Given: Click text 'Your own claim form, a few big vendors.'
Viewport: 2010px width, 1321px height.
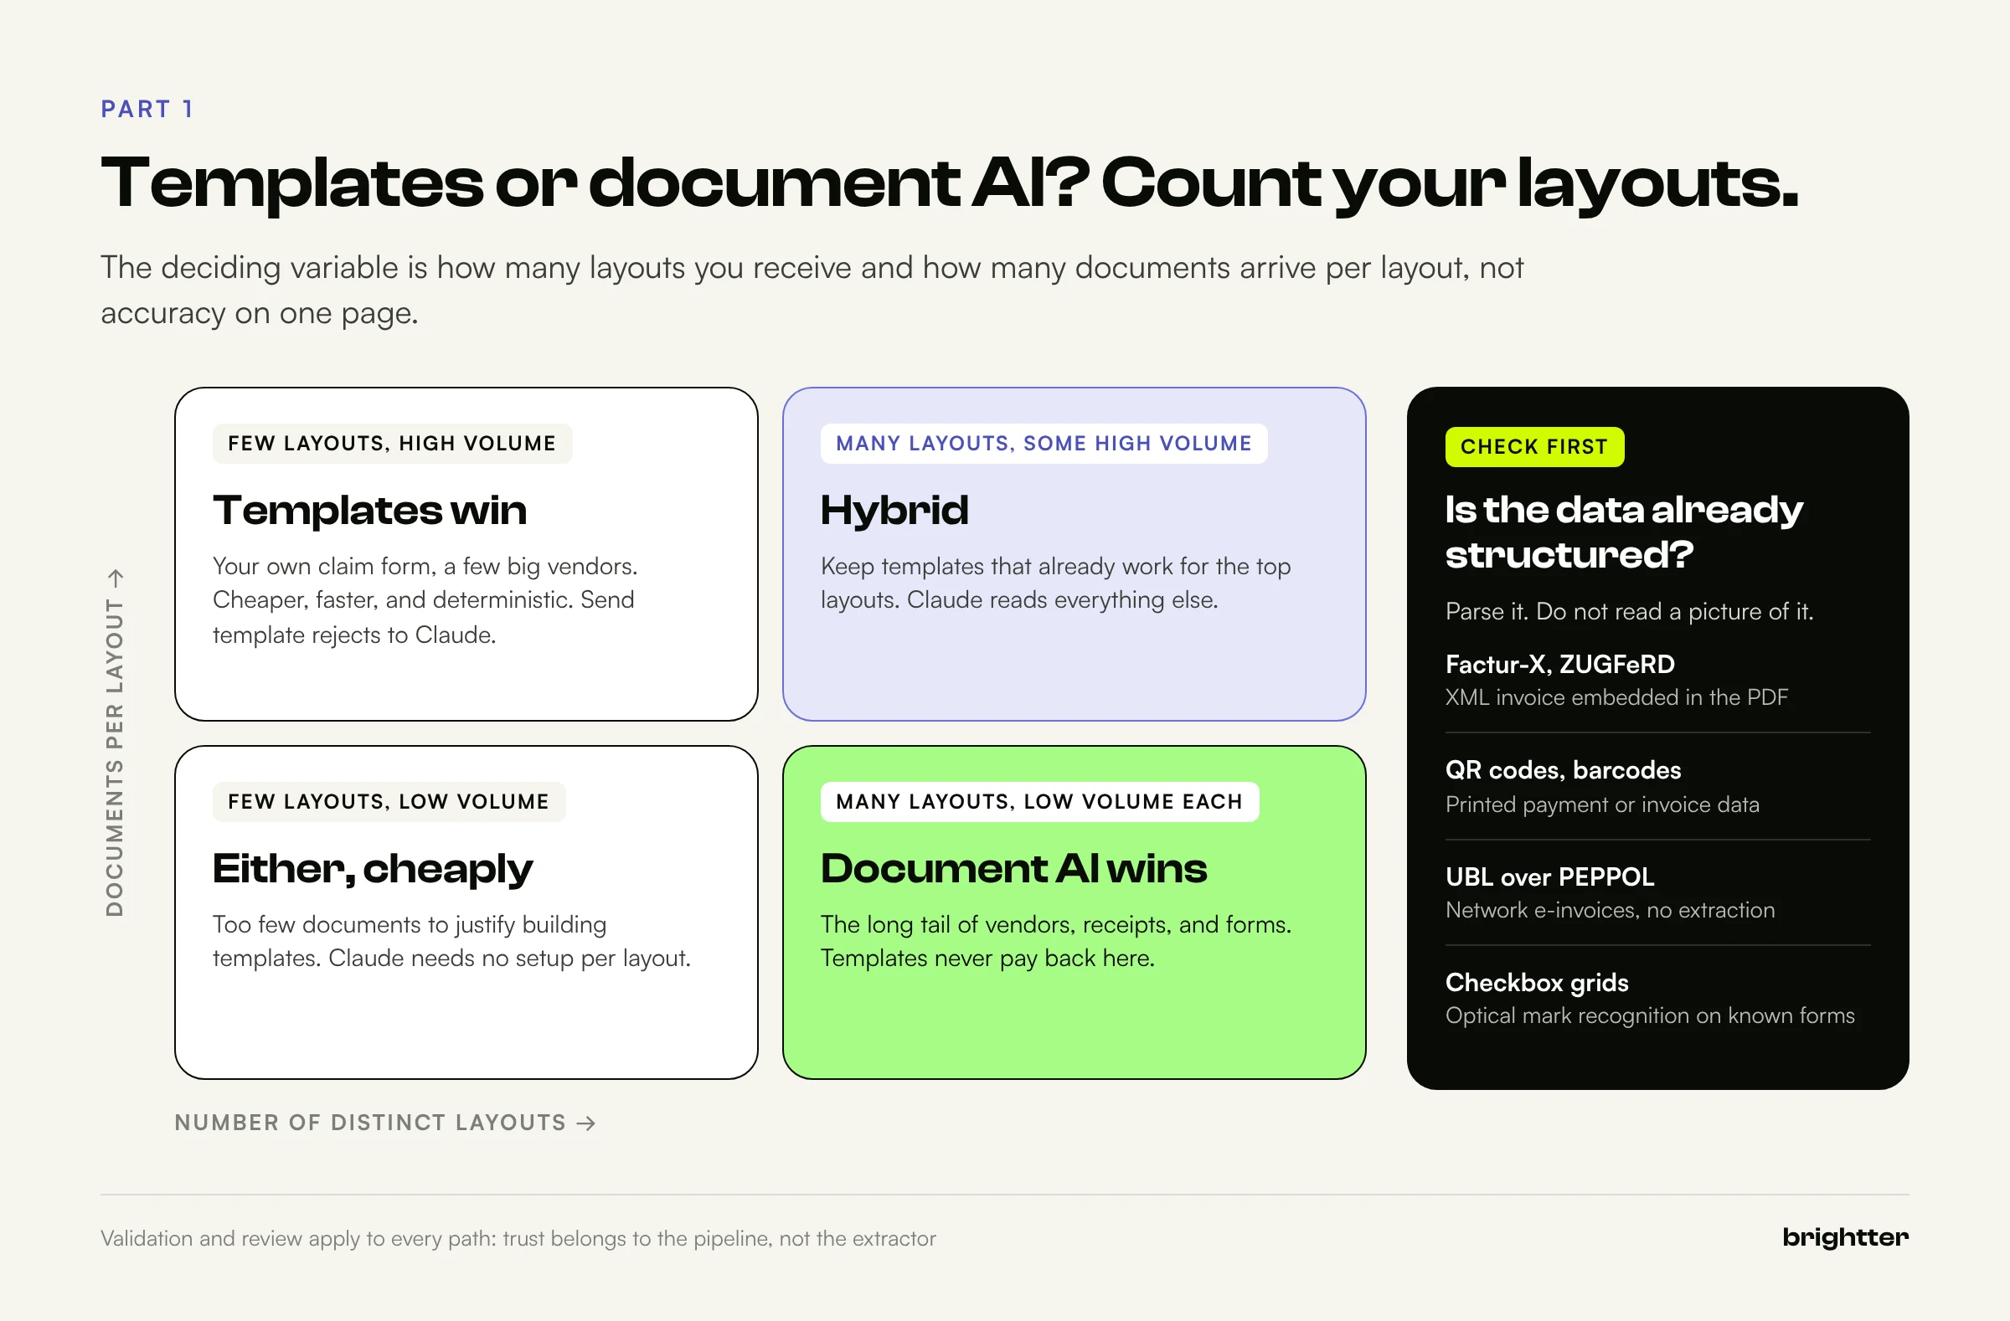Looking at the screenshot, I should 425,566.
